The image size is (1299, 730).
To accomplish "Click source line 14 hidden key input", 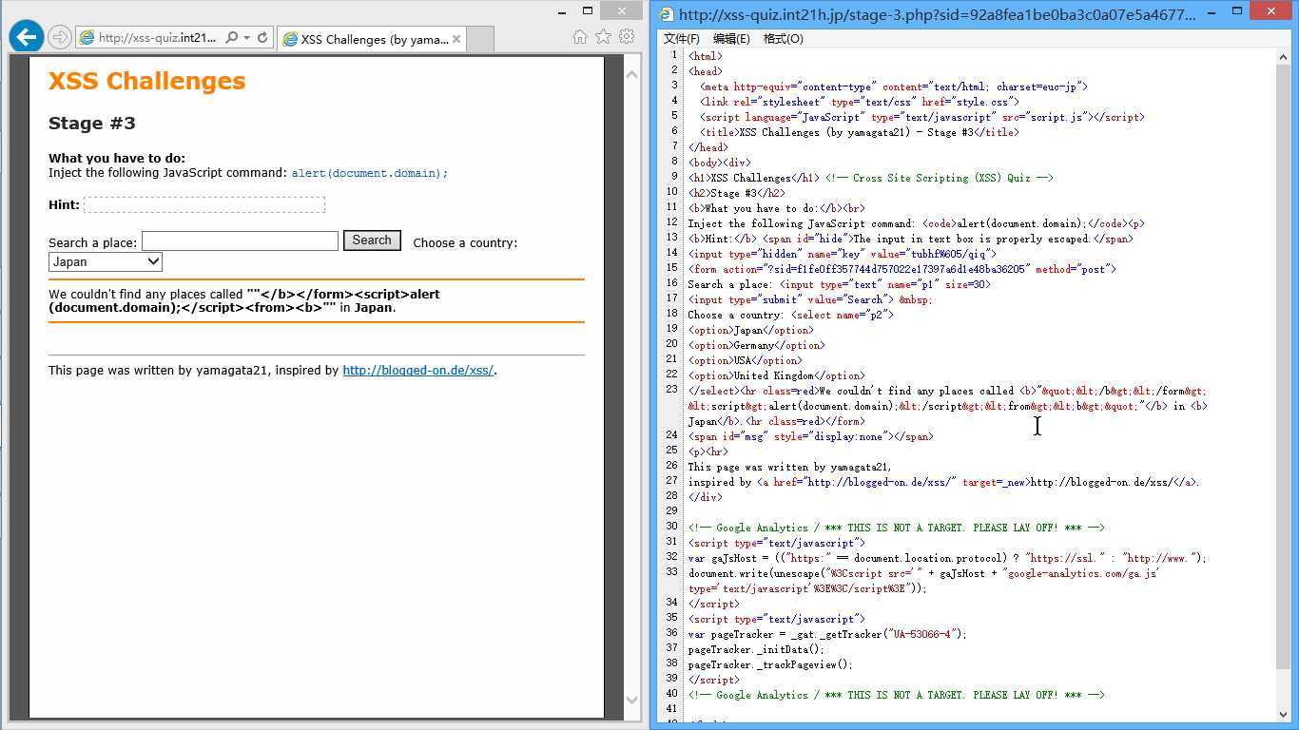I will click(843, 254).
